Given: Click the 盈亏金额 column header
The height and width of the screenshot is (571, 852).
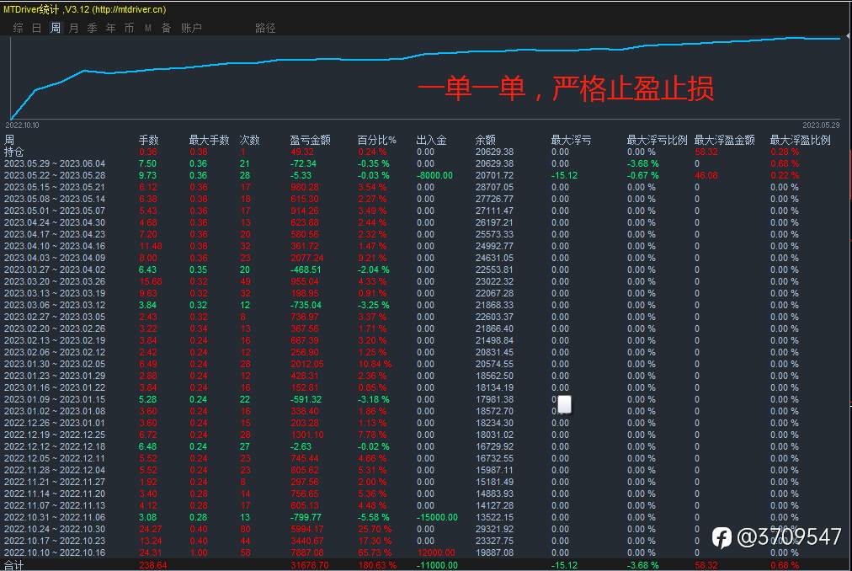Looking at the screenshot, I should point(310,140).
